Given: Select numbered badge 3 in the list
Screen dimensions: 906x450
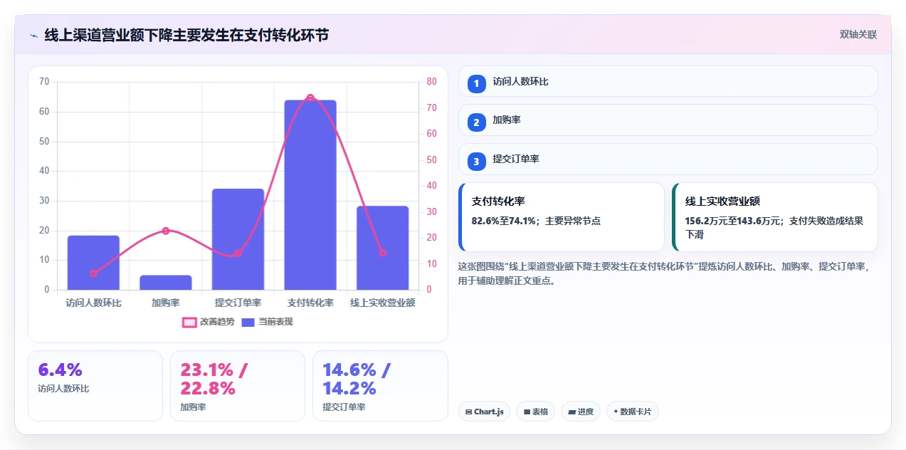Looking at the screenshot, I should (x=476, y=162).
